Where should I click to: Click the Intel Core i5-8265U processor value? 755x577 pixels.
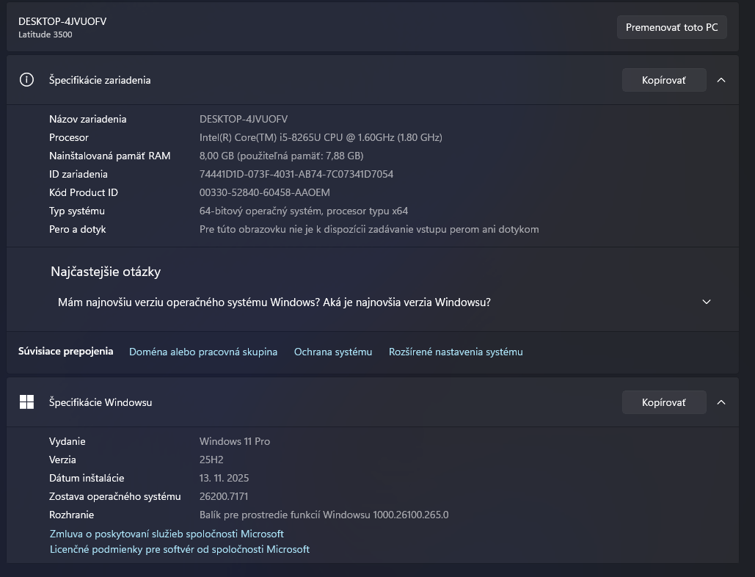point(321,137)
